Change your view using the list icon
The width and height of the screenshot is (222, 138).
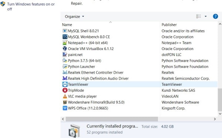pos(198,16)
